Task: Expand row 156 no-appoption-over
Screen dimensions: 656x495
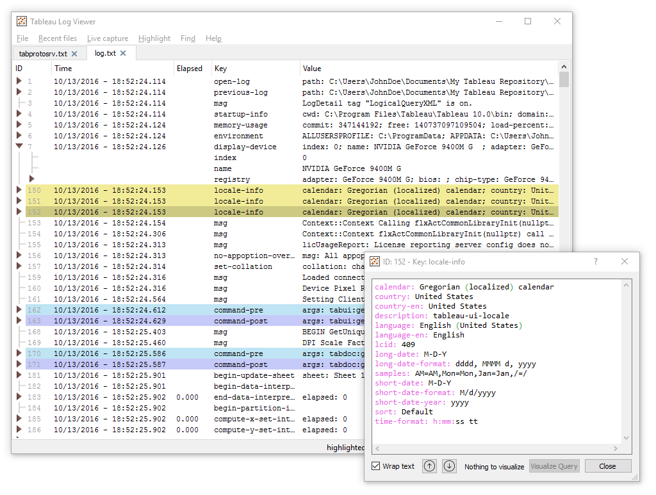Action: pos(19,255)
